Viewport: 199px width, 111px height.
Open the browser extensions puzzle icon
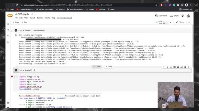[178, 5]
